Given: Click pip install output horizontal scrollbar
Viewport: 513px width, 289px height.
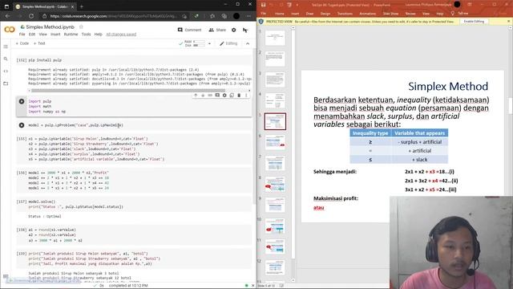Looking at the screenshot, I should [128, 91].
